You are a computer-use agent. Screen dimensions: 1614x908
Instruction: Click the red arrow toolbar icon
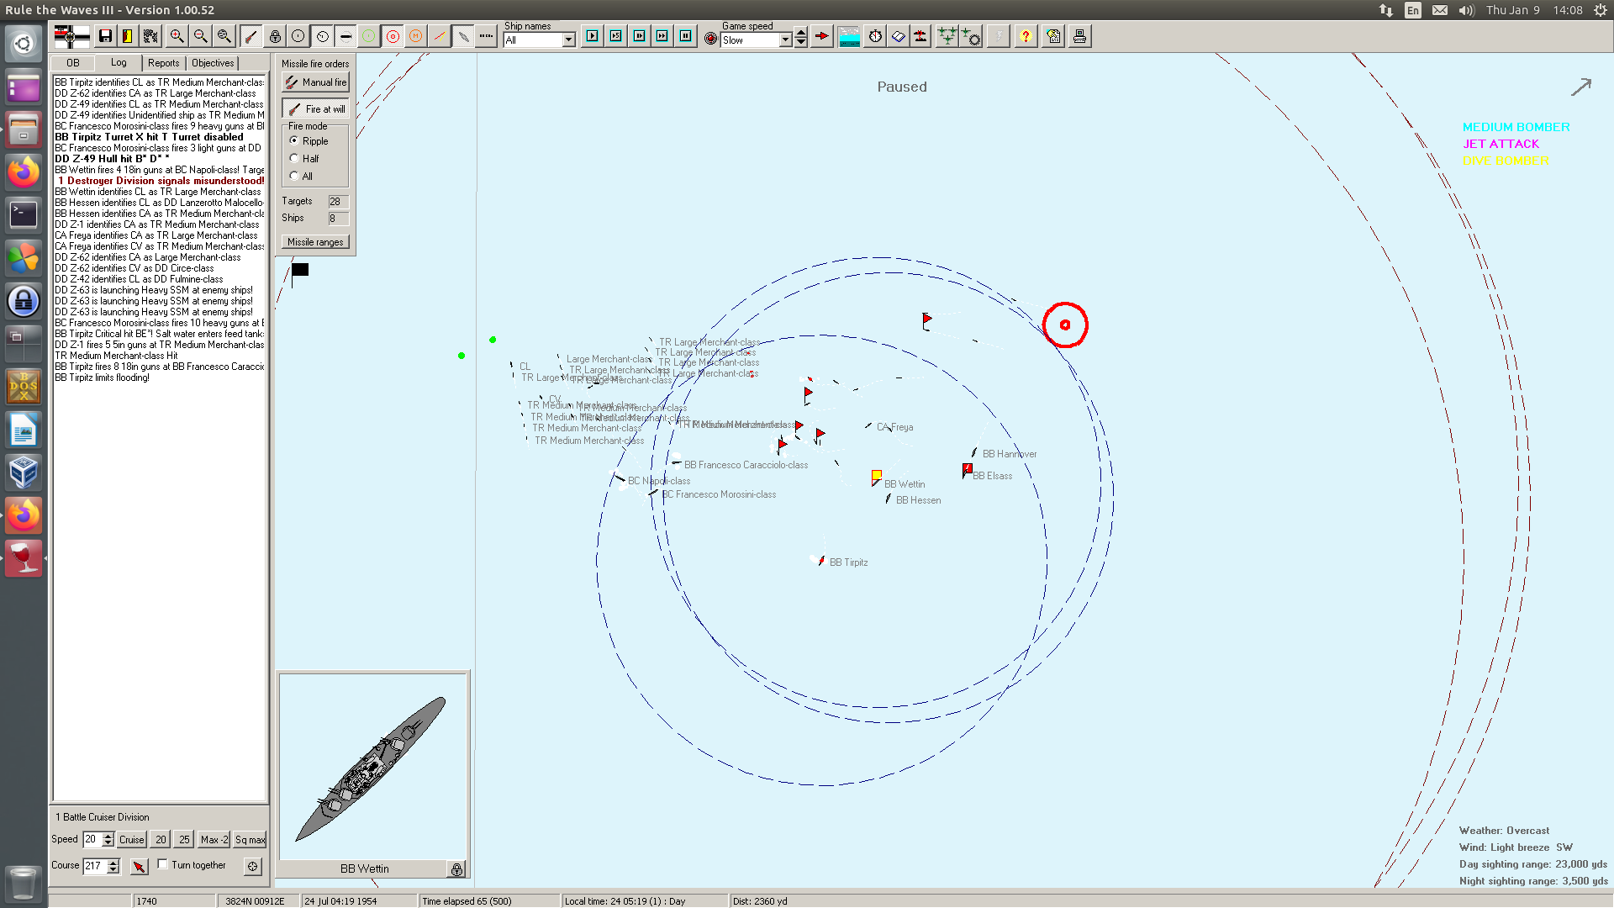point(822,36)
